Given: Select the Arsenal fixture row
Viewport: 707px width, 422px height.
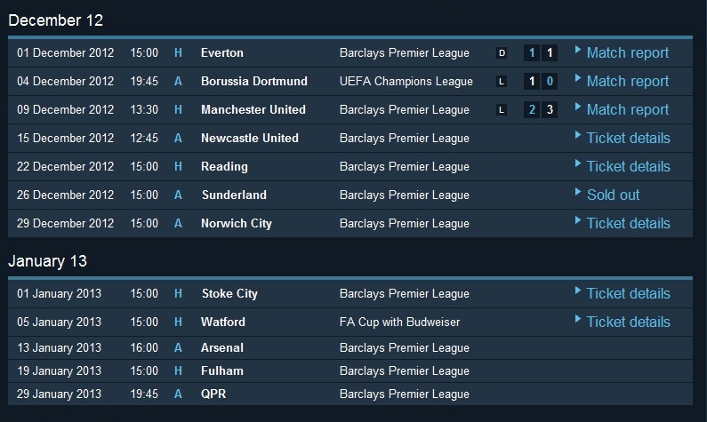Looking at the screenshot, I should [349, 347].
